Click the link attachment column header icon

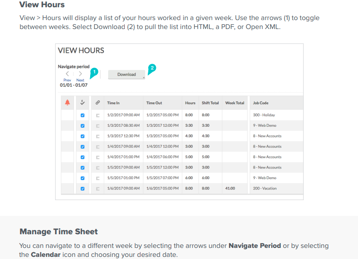[97, 102]
